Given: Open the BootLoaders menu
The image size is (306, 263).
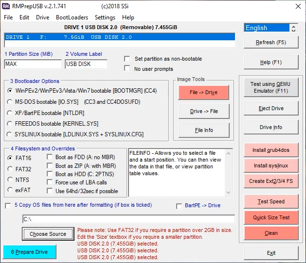Looking at the screenshot, I should 72,17.
